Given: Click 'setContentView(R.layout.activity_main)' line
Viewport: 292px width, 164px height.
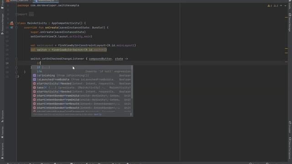Looking at the screenshot, I should tap(62, 36).
